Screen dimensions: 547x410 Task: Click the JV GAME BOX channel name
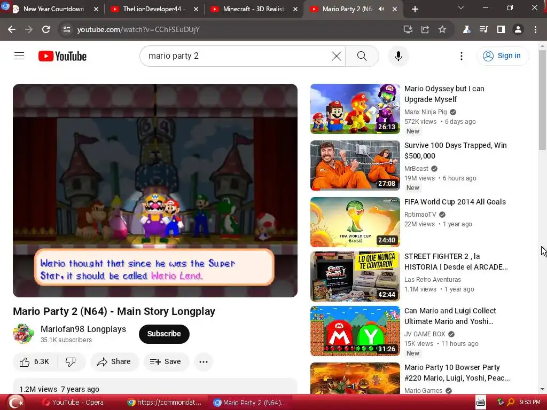(x=425, y=334)
